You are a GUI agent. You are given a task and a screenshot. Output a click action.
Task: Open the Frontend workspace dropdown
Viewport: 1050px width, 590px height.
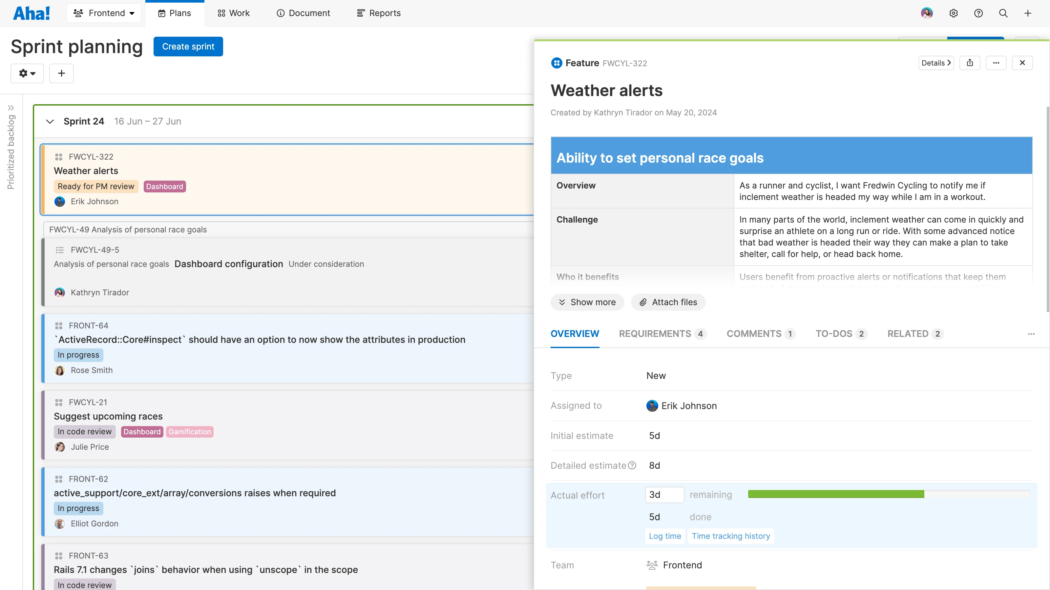(104, 13)
